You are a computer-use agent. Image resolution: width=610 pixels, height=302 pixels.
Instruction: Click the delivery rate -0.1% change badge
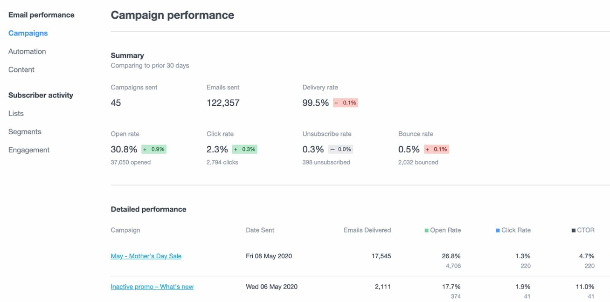(x=346, y=103)
